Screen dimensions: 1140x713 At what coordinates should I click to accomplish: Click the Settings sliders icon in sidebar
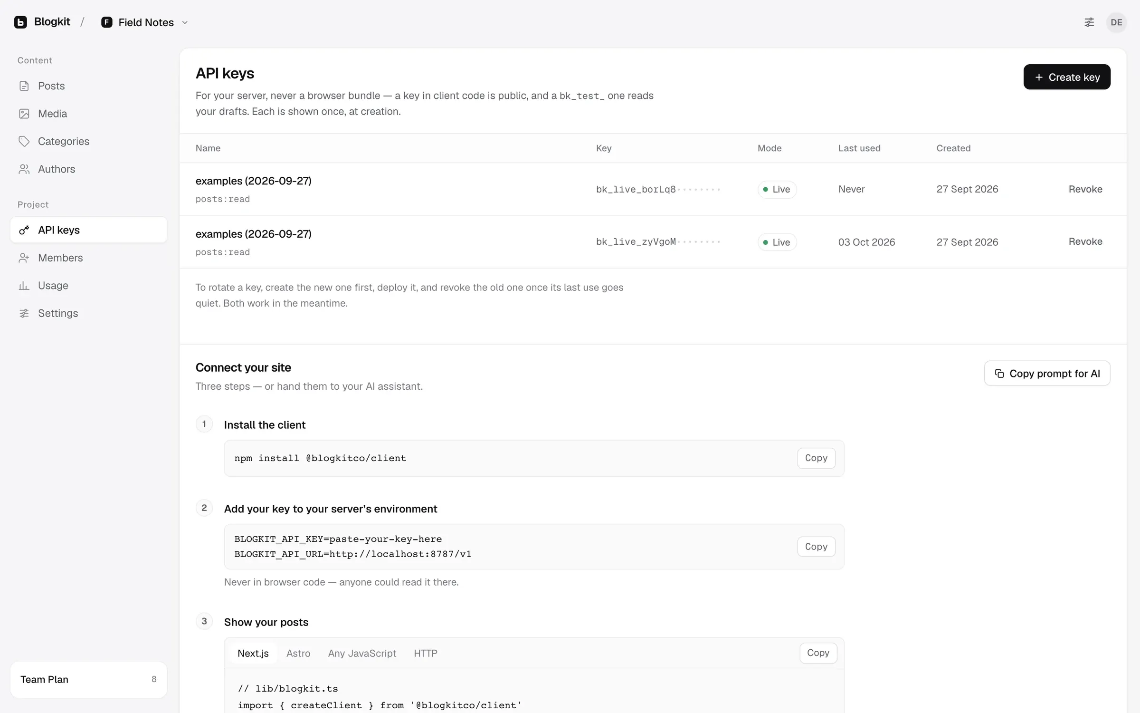tap(24, 313)
